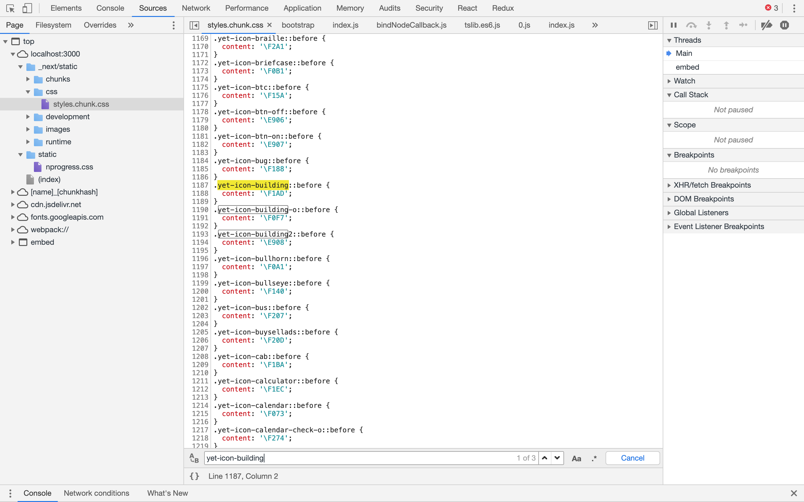Open Network conditions drawer tab
804x502 pixels.
click(x=96, y=493)
